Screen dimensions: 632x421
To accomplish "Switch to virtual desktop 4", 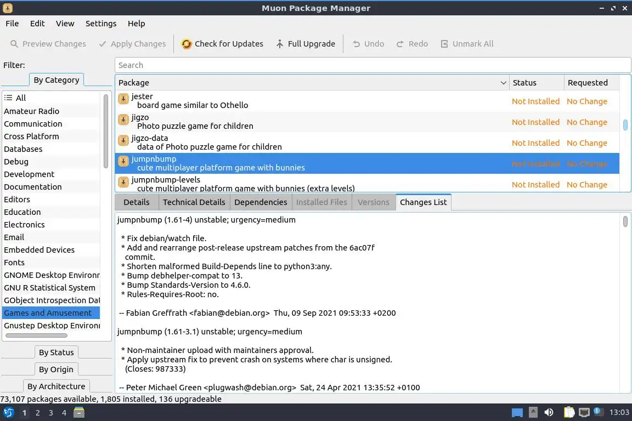I will 64,413.
